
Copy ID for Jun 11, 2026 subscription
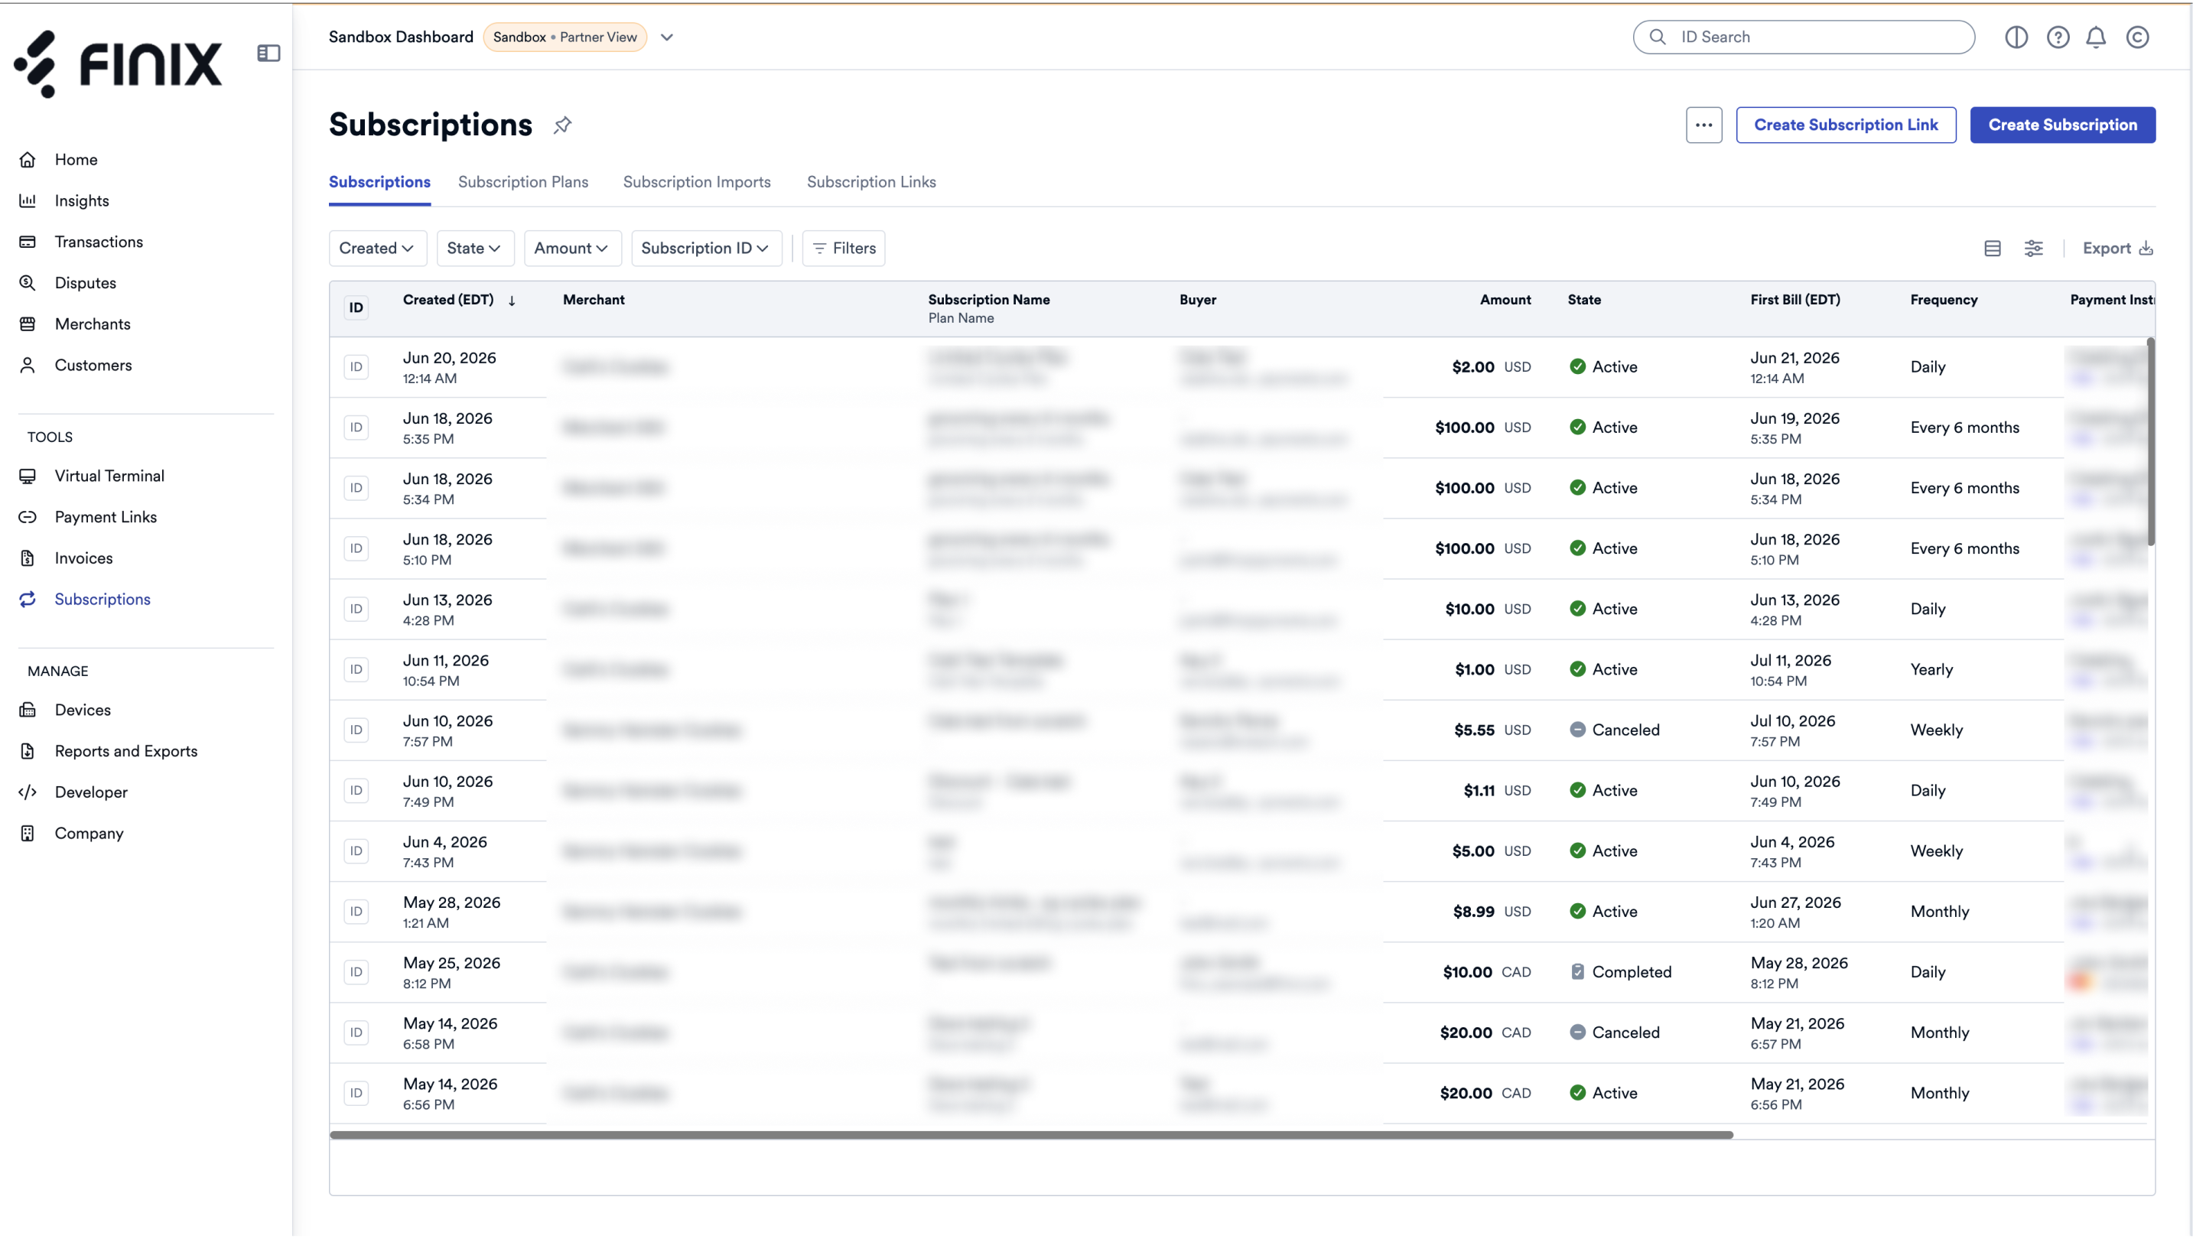coord(356,669)
